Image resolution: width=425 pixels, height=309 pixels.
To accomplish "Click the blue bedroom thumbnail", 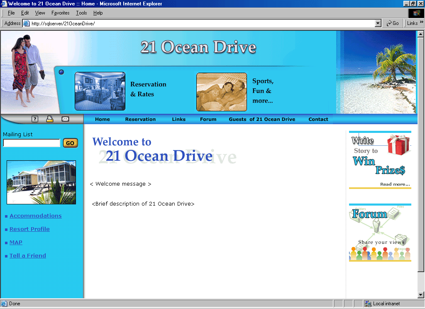I will [x=100, y=91].
